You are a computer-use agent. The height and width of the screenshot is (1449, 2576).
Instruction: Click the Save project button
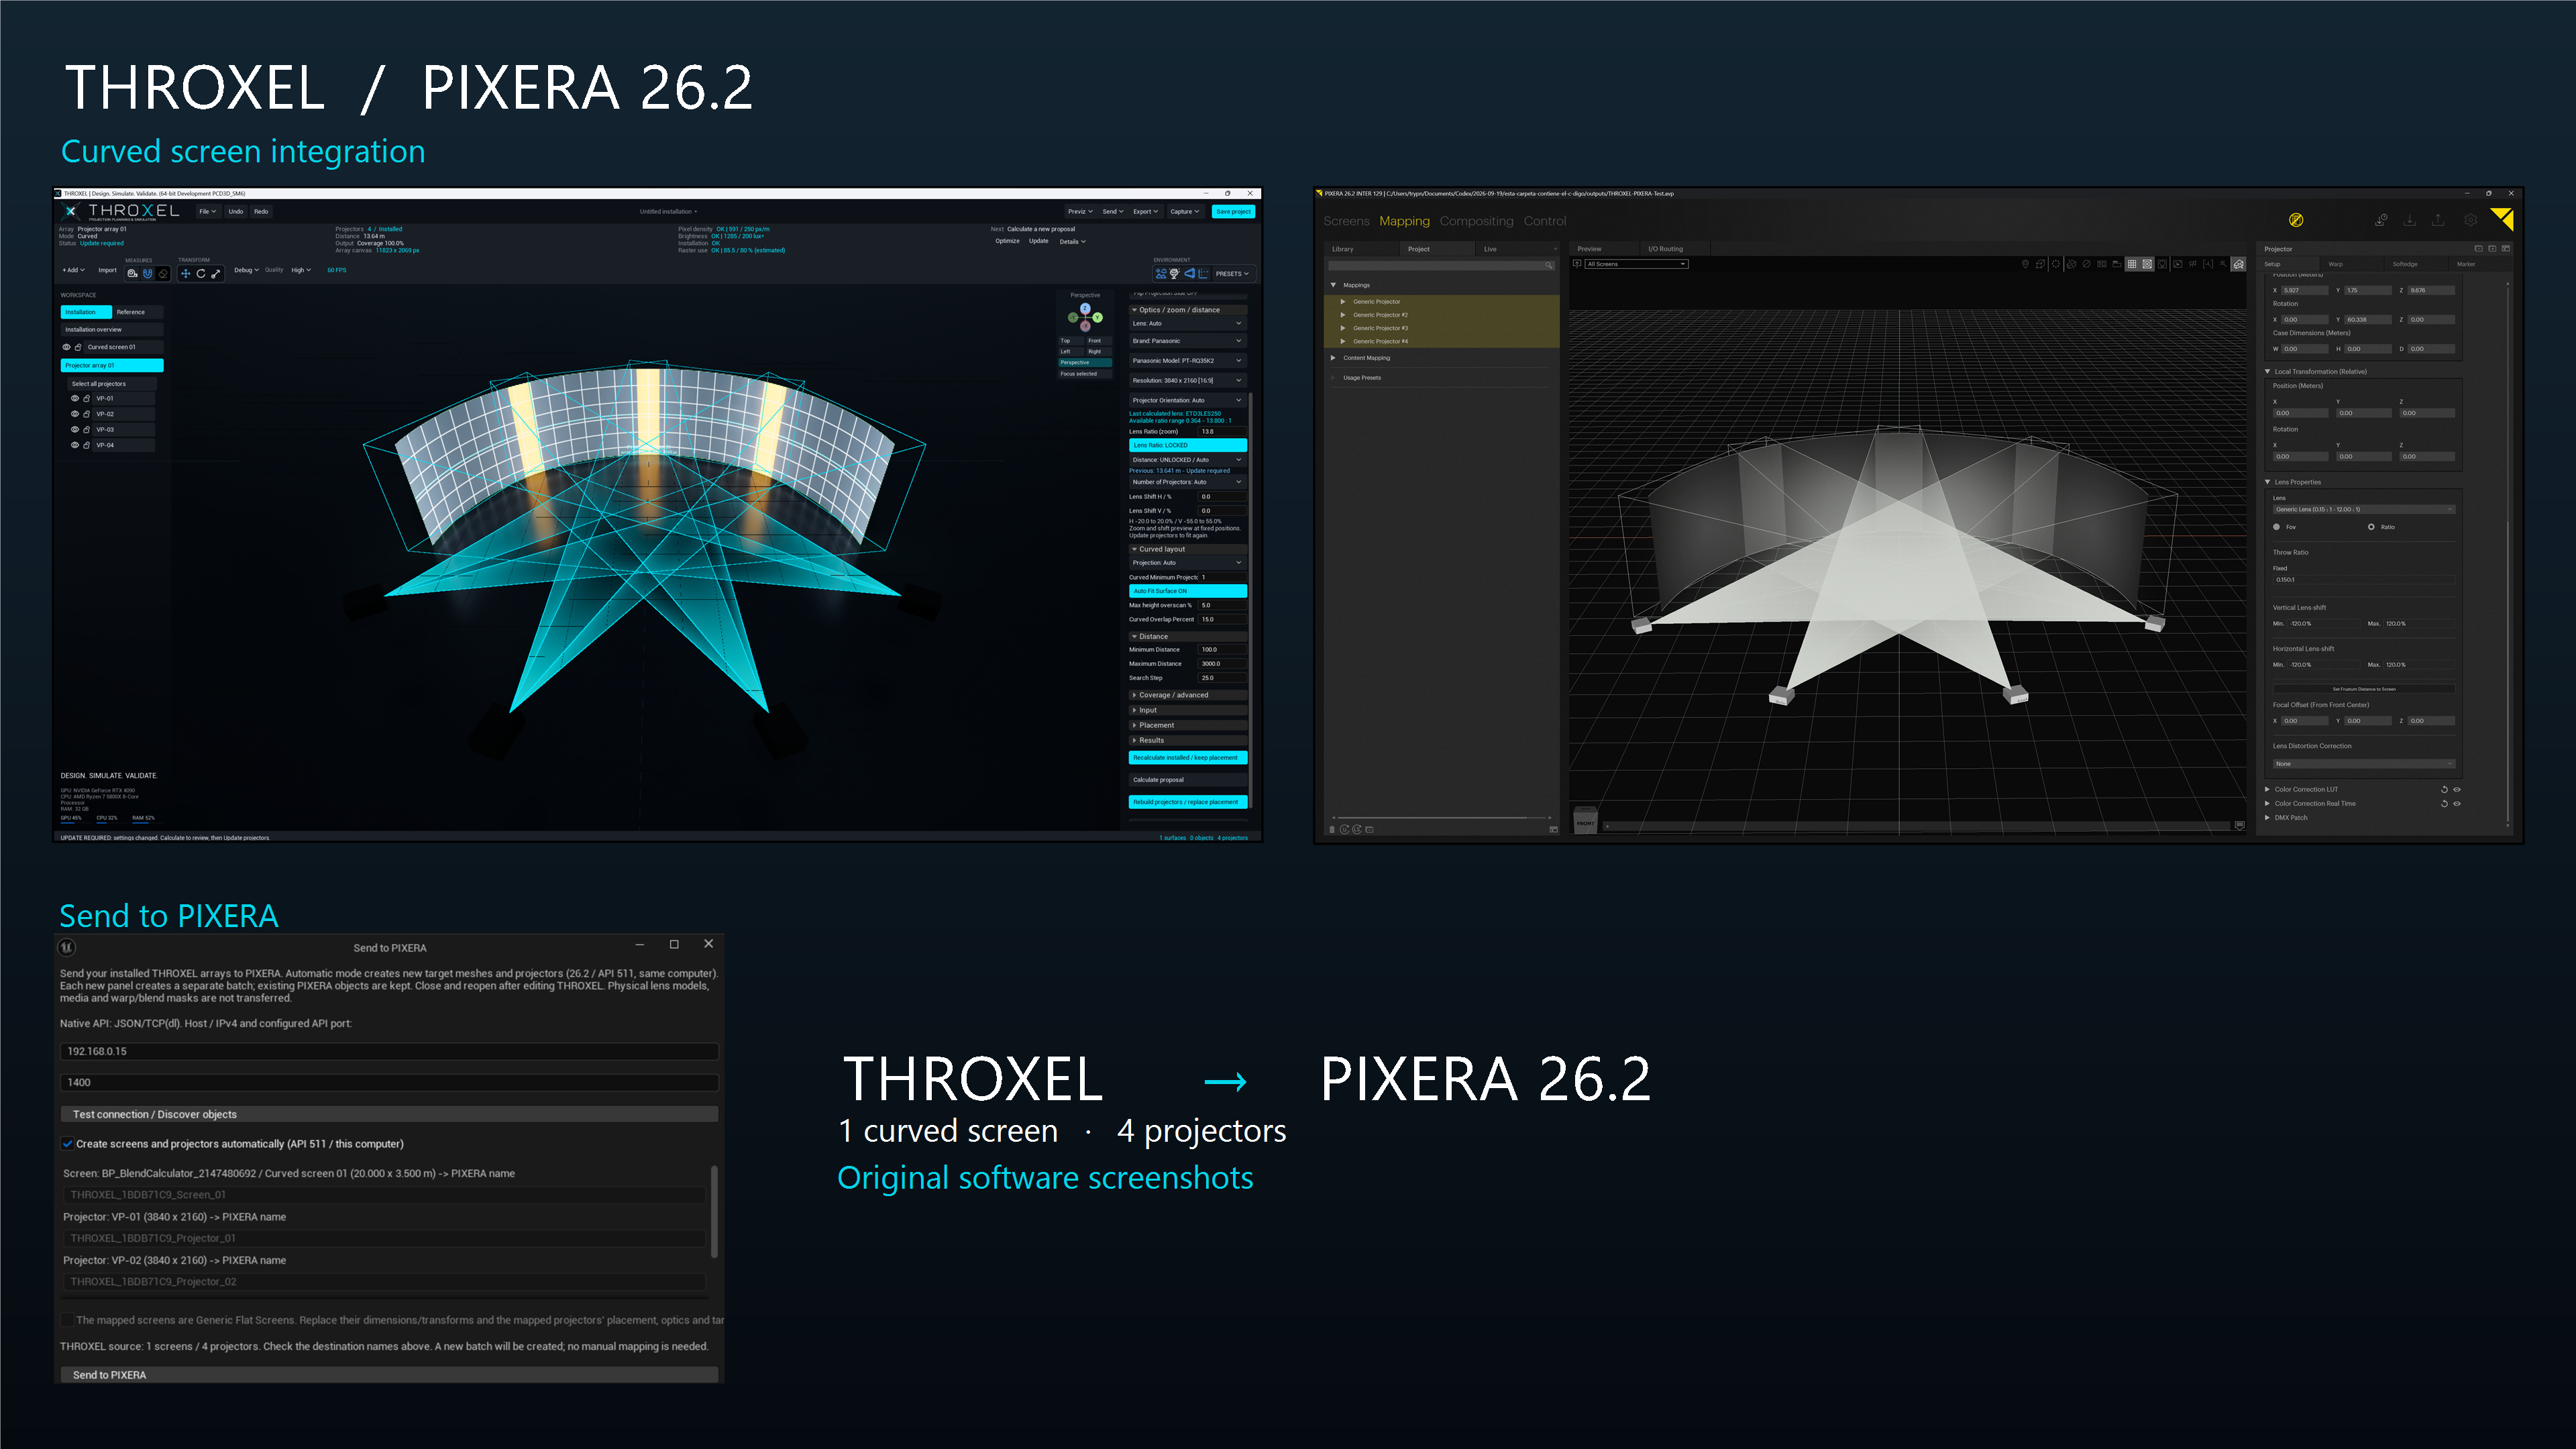(x=1233, y=212)
